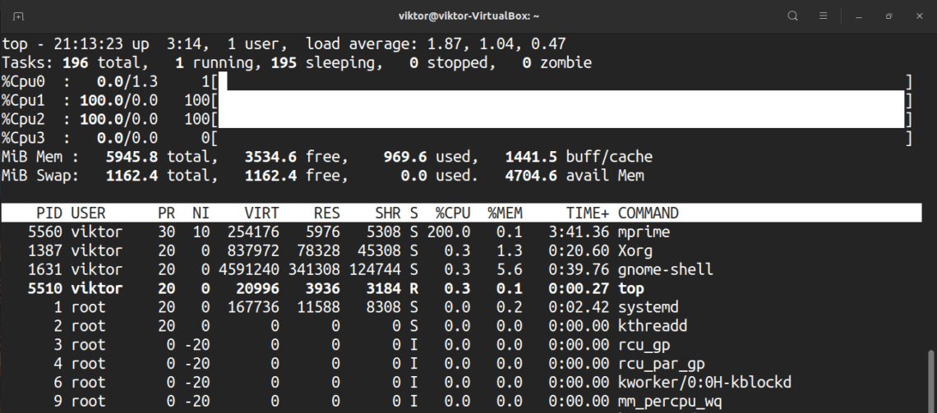
Task: Open the terminal search icon
Action: pos(792,16)
